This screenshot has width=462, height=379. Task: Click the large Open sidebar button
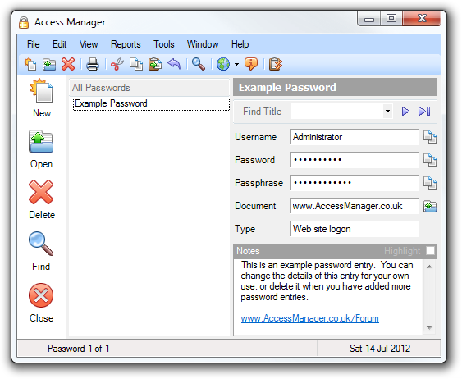tap(41, 149)
